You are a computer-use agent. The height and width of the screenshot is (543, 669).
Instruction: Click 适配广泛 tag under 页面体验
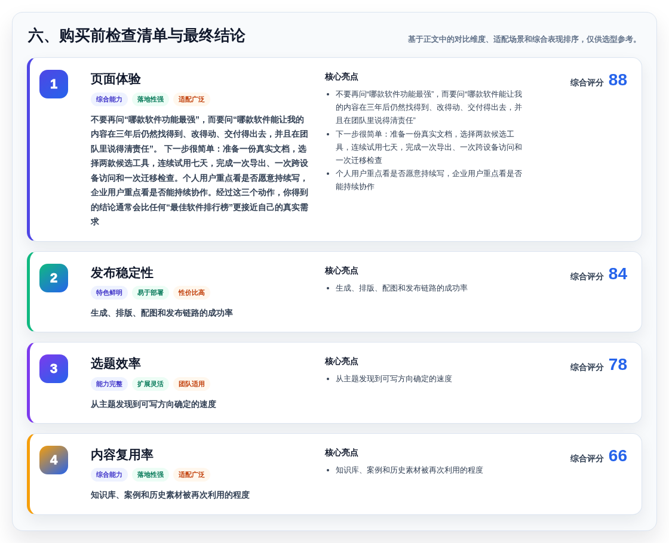click(x=192, y=99)
